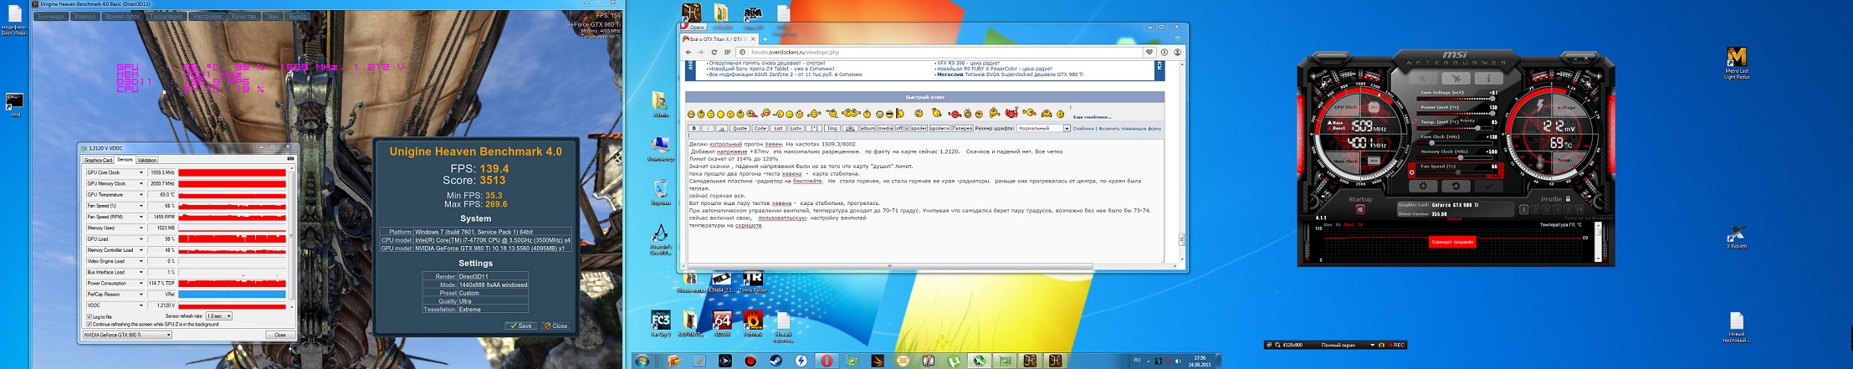The height and width of the screenshot is (369, 1853).
Task: Open Afterburner info button
Action: 1487,78
